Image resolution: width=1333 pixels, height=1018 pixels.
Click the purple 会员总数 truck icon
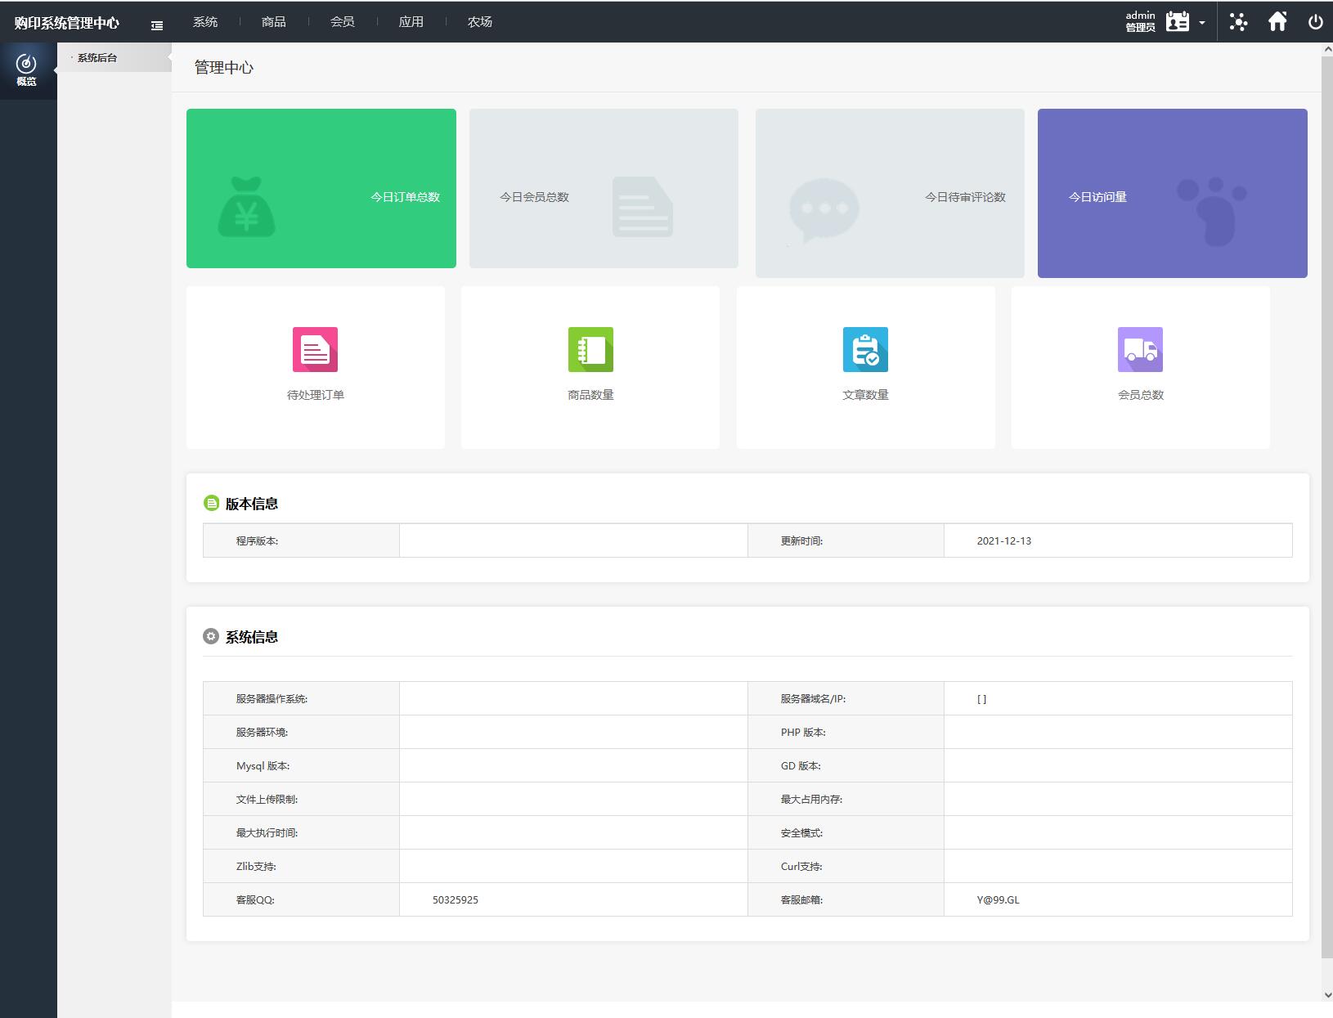point(1140,349)
